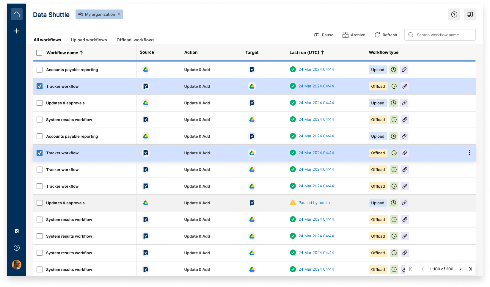The height and width of the screenshot is (287, 490).
Task: Click the attachment paperclip icon on Tracker workflow
Action: (x=404, y=86)
